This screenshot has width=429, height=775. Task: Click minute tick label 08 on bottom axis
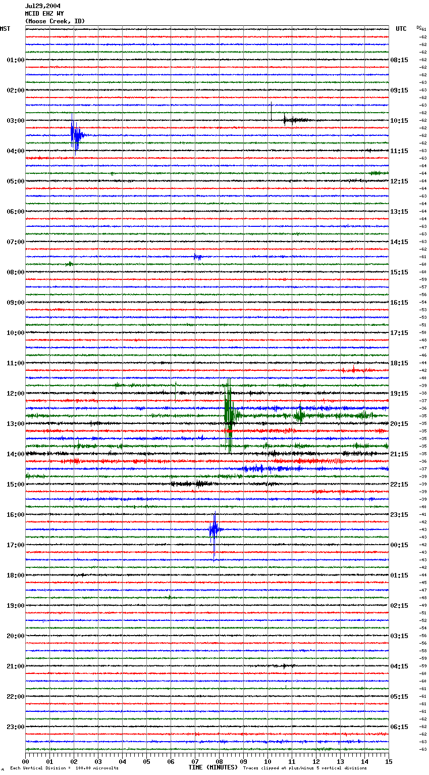coord(219,761)
